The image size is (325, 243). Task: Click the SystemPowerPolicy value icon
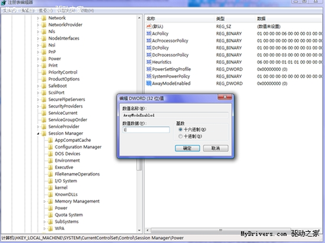click(149, 76)
